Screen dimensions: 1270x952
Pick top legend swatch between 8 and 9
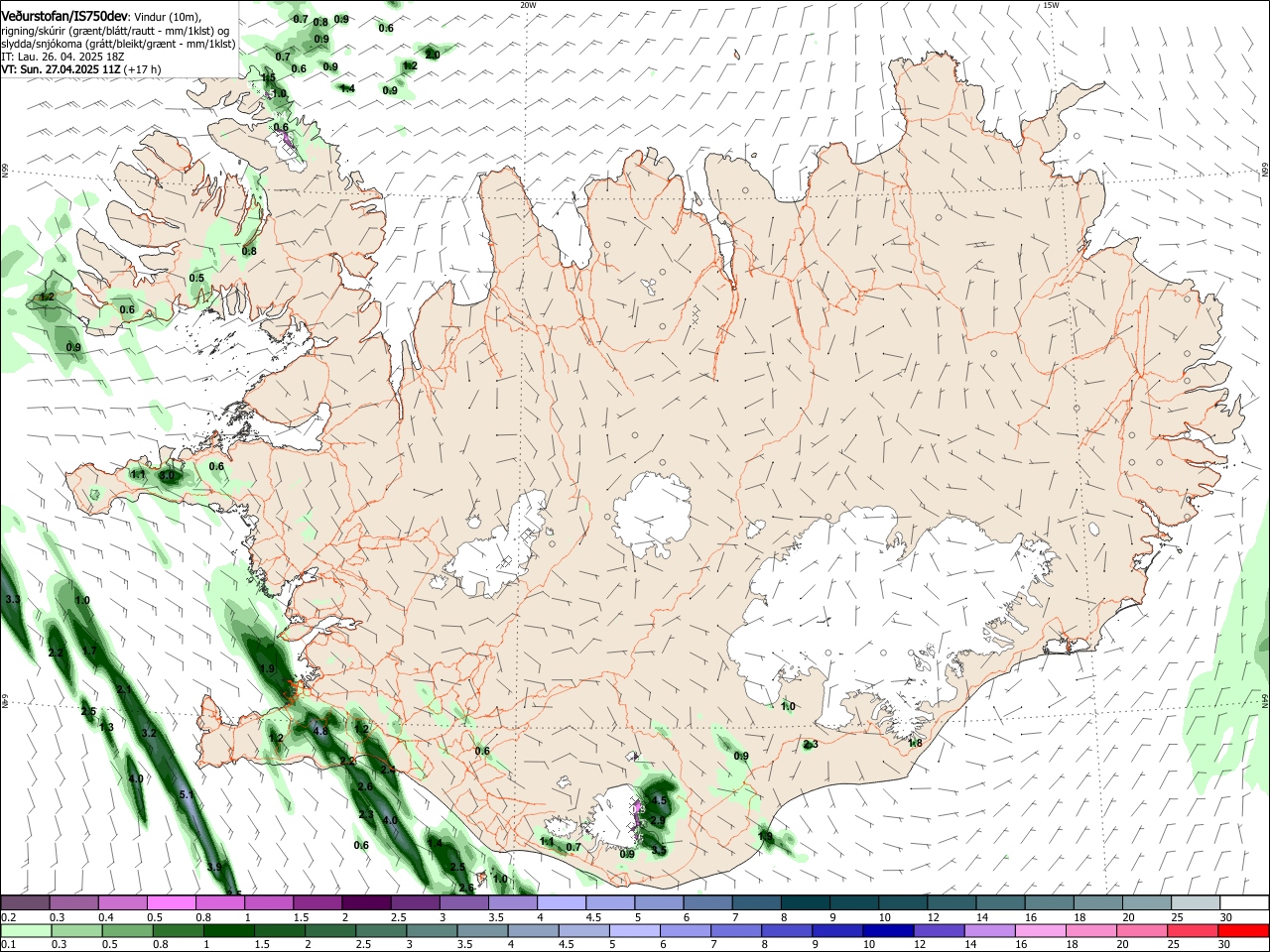tap(806, 902)
